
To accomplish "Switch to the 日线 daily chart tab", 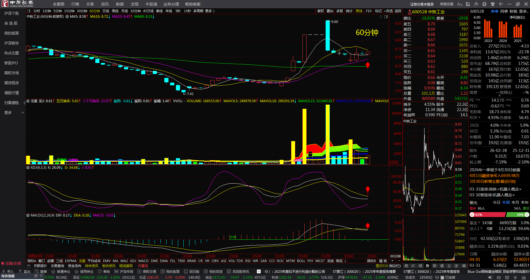I will (x=106, y=11).
